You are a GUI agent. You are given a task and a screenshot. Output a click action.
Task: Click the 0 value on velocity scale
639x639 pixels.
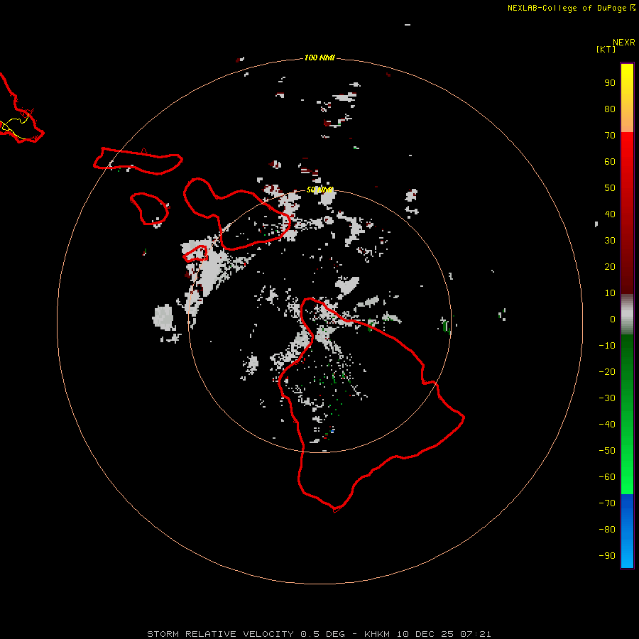pos(613,319)
